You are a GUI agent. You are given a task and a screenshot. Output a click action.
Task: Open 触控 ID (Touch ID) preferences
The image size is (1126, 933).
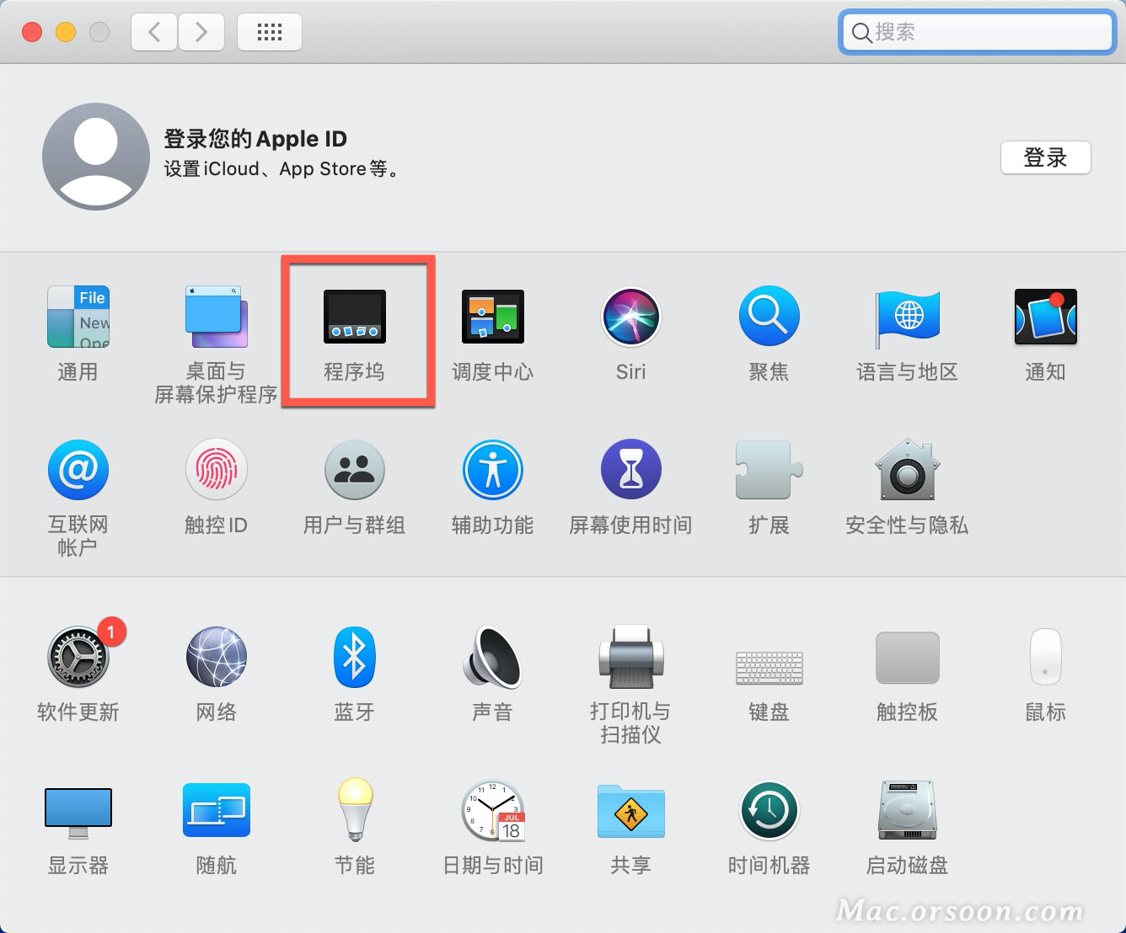pyautogui.click(x=216, y=469)
